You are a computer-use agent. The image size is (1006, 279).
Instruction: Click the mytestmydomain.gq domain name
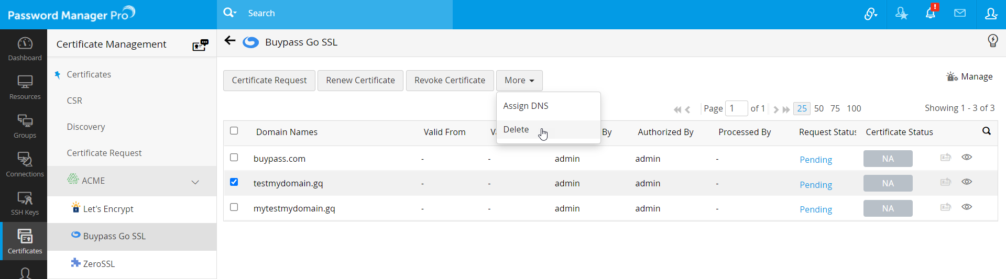click(294, 208)
